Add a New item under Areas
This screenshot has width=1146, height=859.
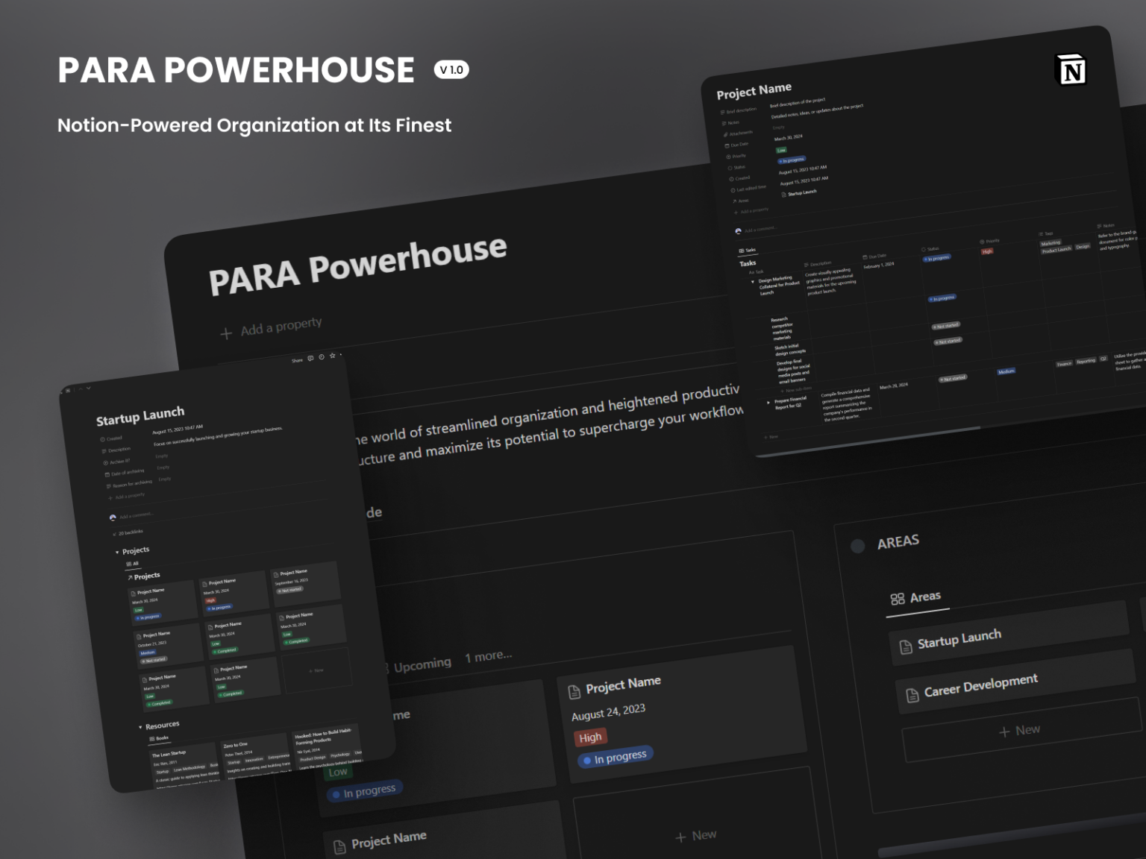click(1019, 731)
